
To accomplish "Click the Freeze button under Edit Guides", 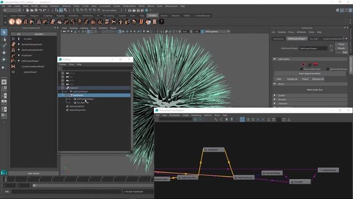I will pos(305,79).
